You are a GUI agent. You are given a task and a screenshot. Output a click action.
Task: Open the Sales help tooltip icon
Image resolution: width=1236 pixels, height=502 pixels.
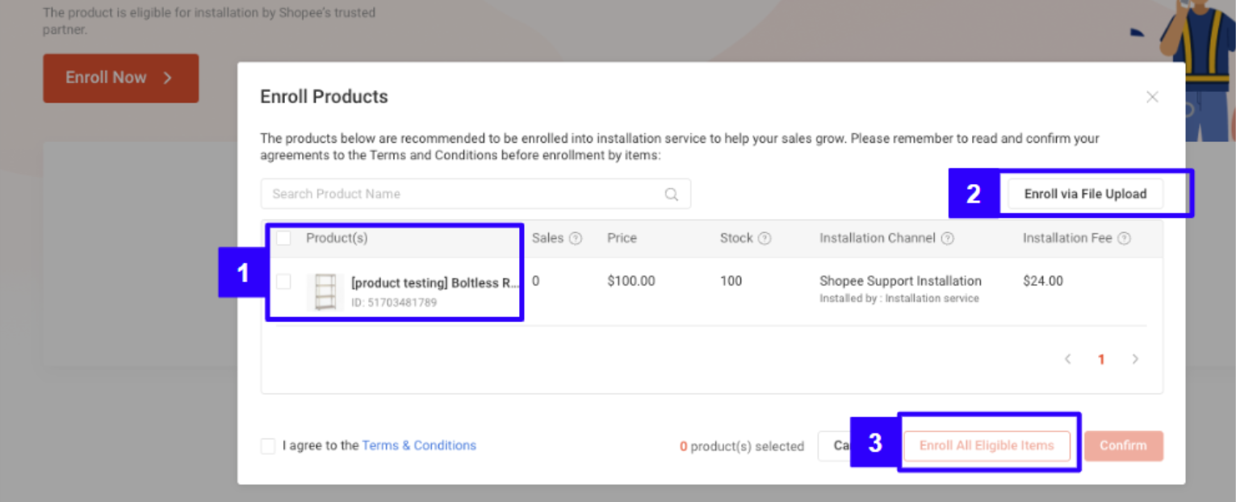[x=576, y=239]
